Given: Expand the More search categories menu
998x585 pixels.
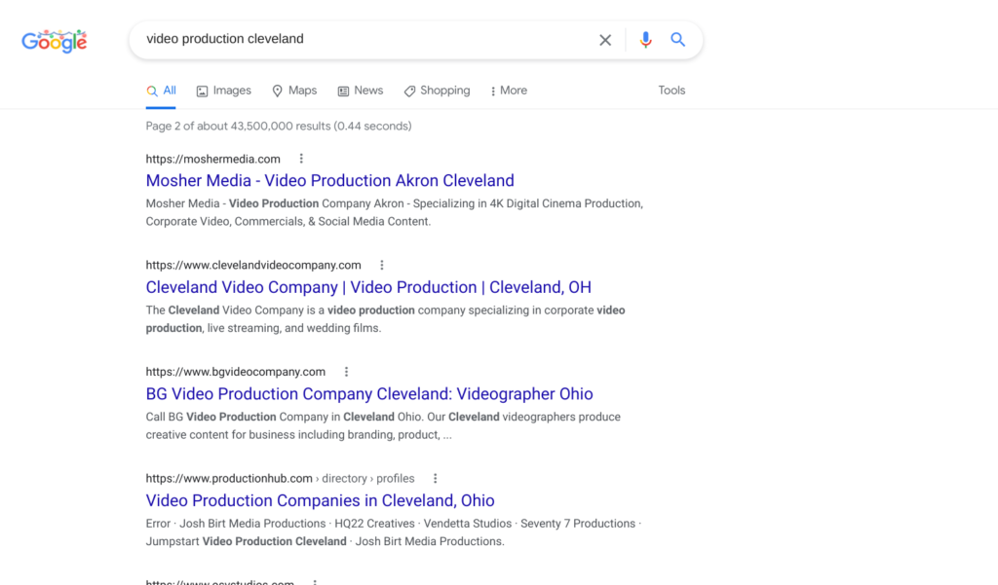Looking at the screenshot, I should pos(508,91).
